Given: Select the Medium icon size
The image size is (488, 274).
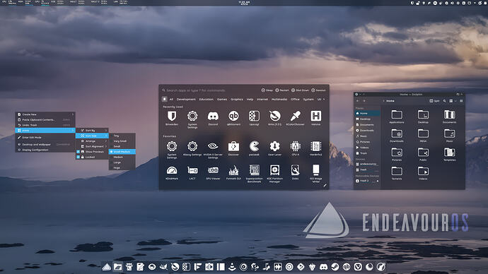Looking at the screenshot, I should (122, 157).
